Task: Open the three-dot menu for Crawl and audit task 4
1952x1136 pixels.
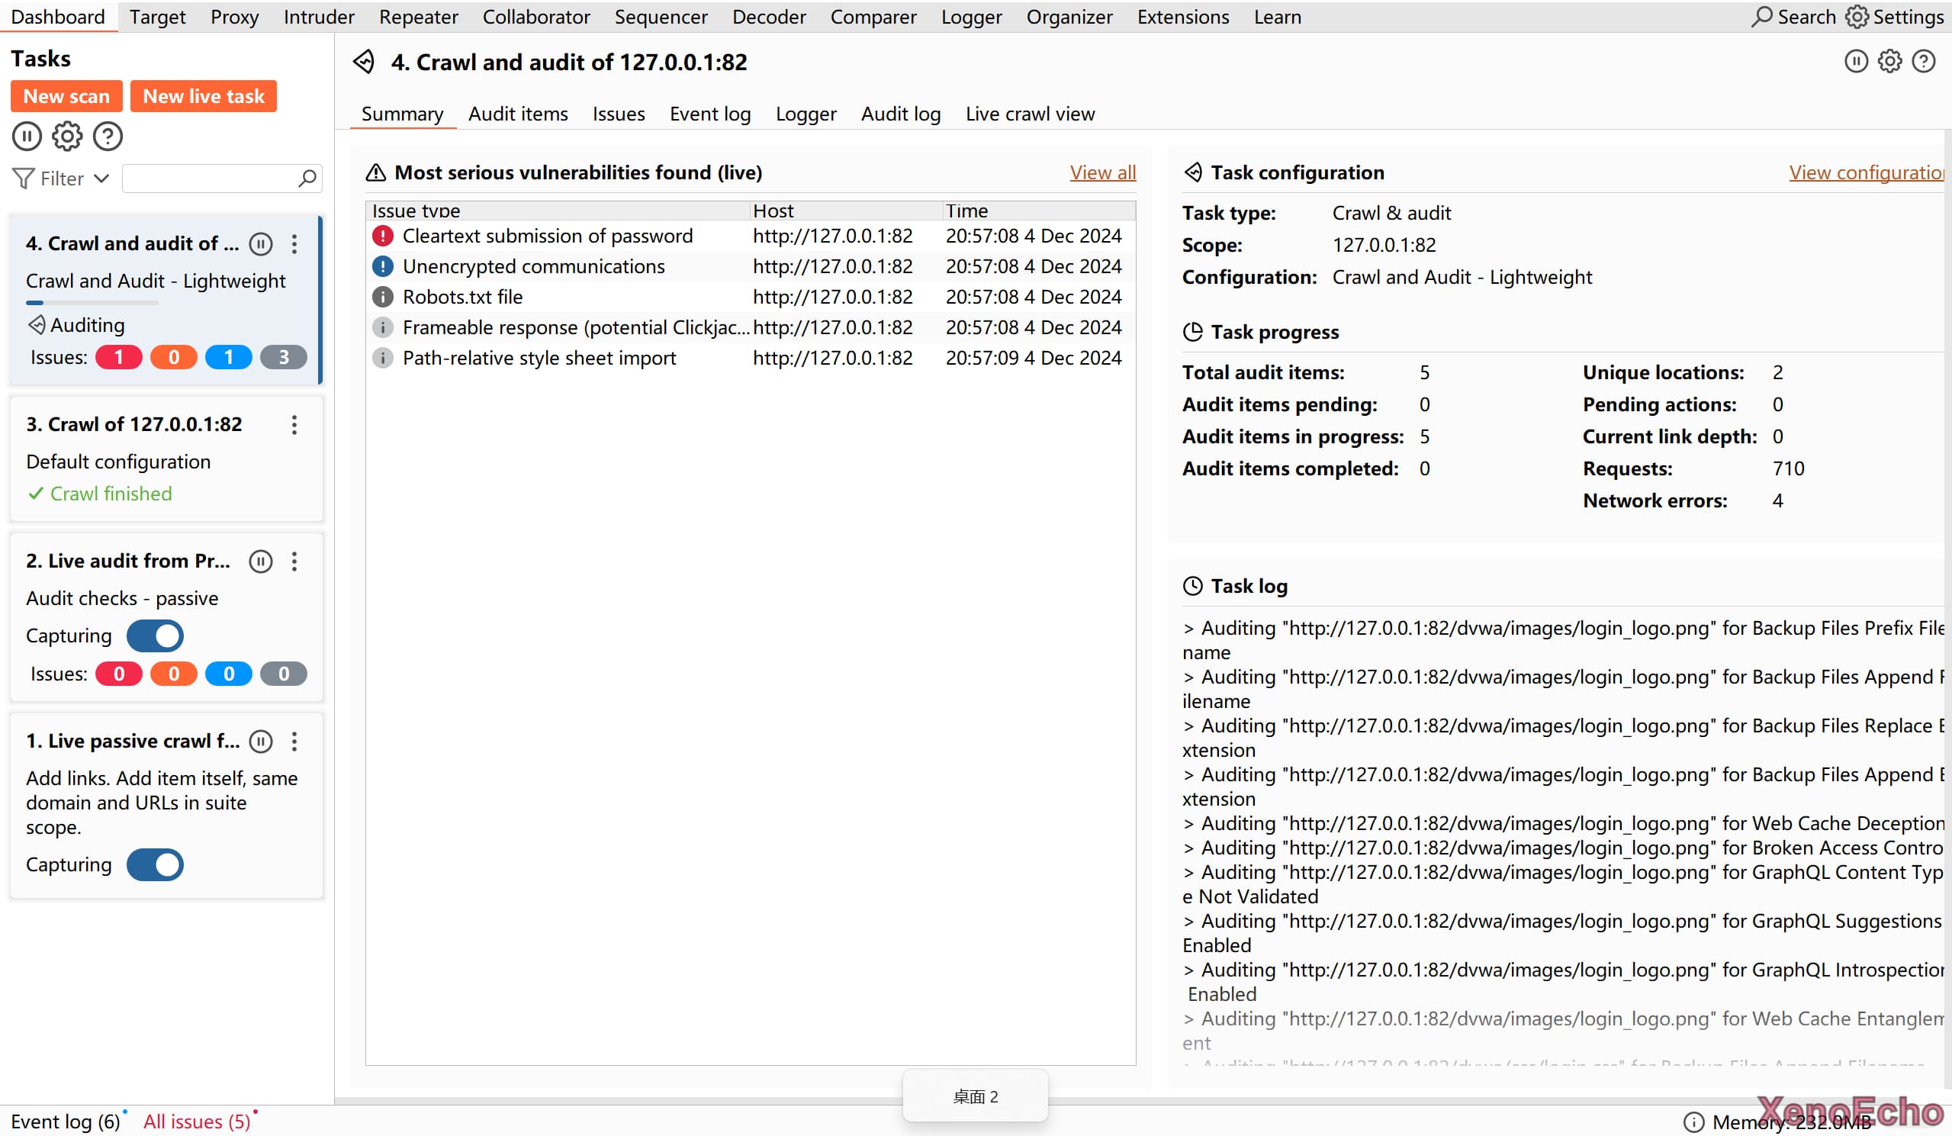Action: [x=294, y=244]
